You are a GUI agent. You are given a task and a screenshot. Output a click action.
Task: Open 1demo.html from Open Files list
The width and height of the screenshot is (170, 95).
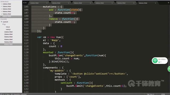(x=7, y=4)
